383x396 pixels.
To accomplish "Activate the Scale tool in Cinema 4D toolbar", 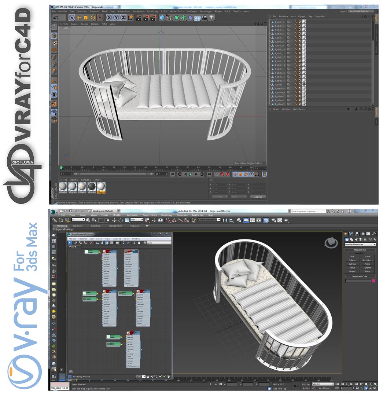I will 86,18.
